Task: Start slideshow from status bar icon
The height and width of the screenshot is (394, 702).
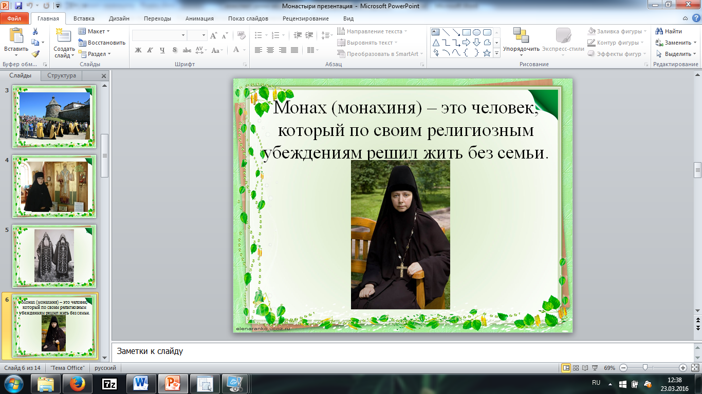Action: tap(595, 368)
